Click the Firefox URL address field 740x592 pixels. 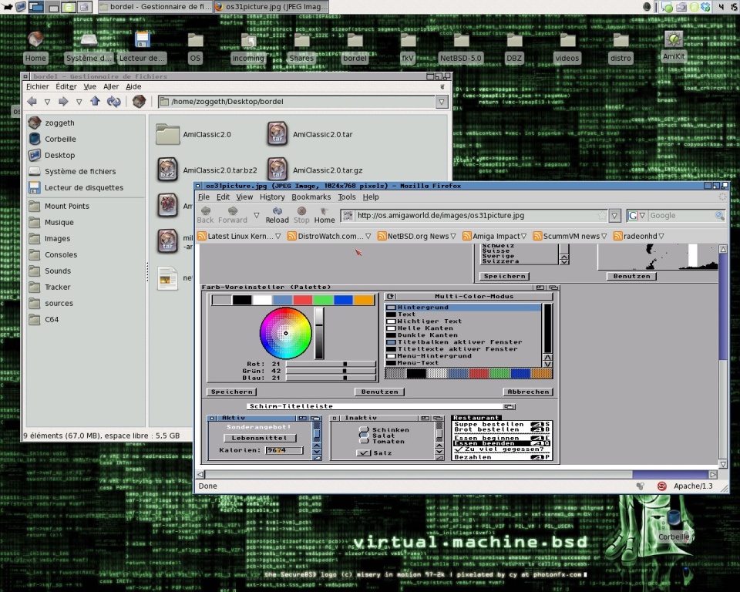tap(476, 216)
